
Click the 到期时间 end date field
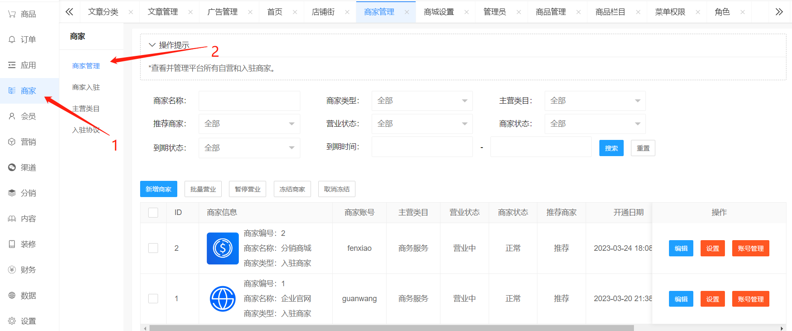click(541, 147)
